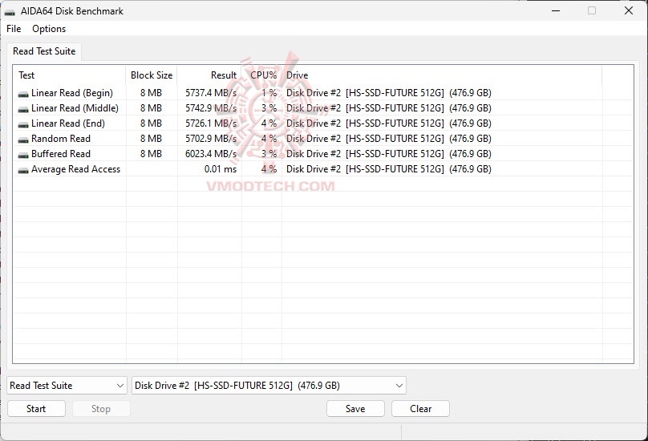Minimize the AIDA64 Disk Benchmark window
648x441 pixels.
tap(556, 10)
